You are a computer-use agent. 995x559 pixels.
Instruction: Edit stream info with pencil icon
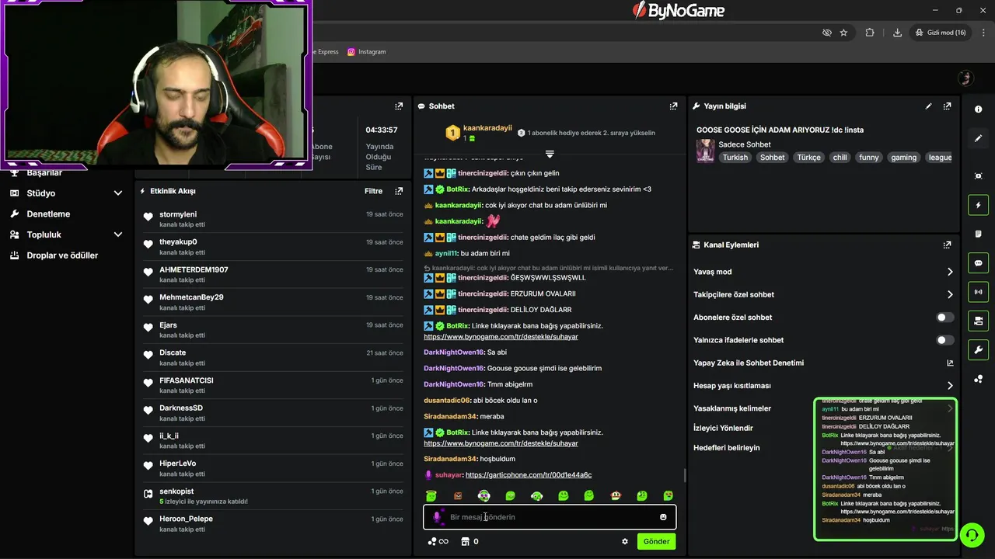click(928, 106)
